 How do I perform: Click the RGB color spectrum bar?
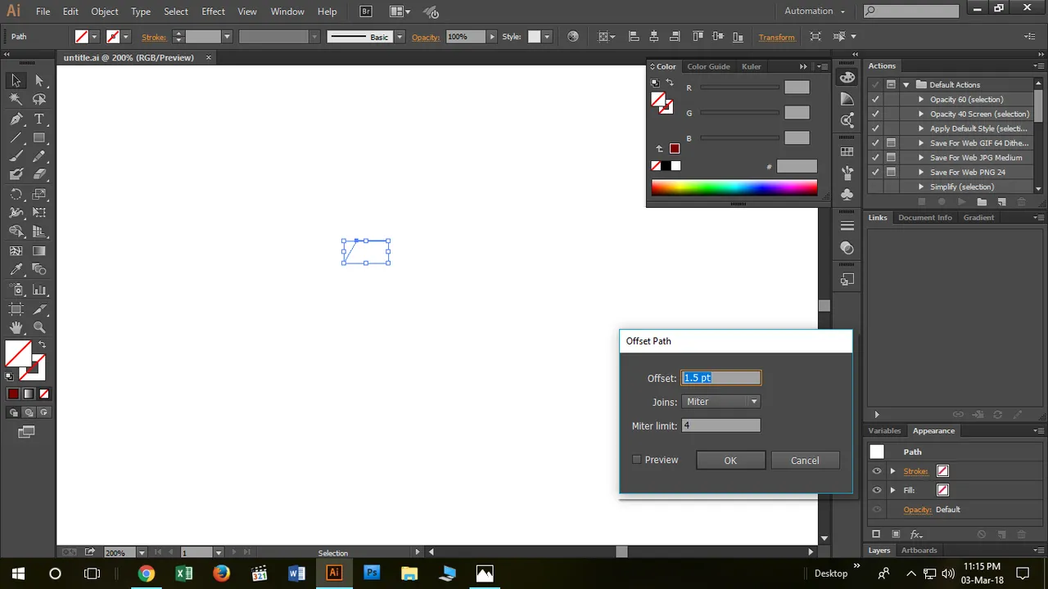tap(734, 188)
